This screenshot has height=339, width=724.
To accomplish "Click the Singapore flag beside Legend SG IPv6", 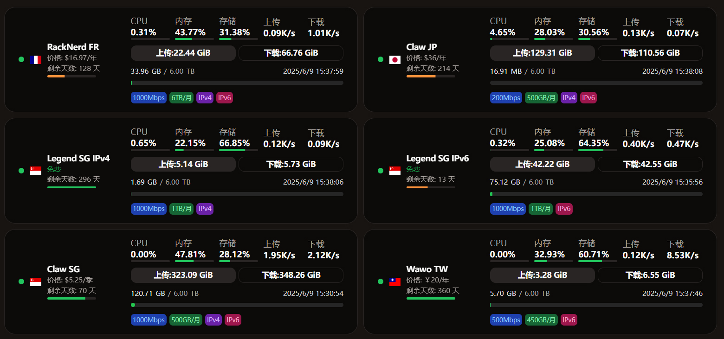I will [395, 171].
